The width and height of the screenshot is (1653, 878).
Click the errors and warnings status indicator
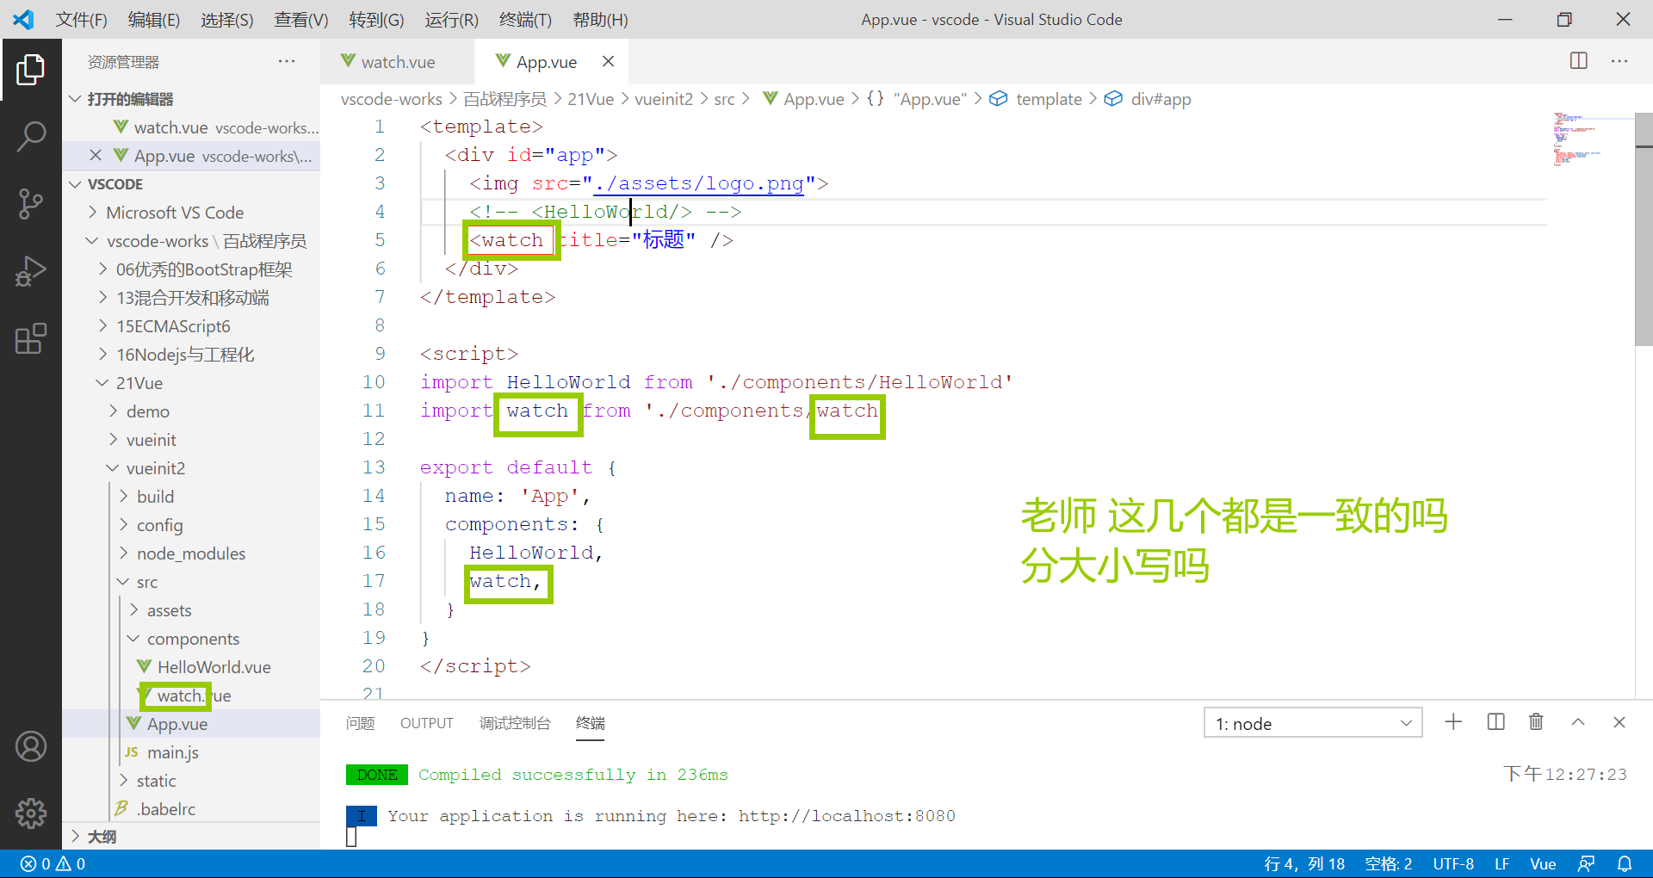coord(53,863)
